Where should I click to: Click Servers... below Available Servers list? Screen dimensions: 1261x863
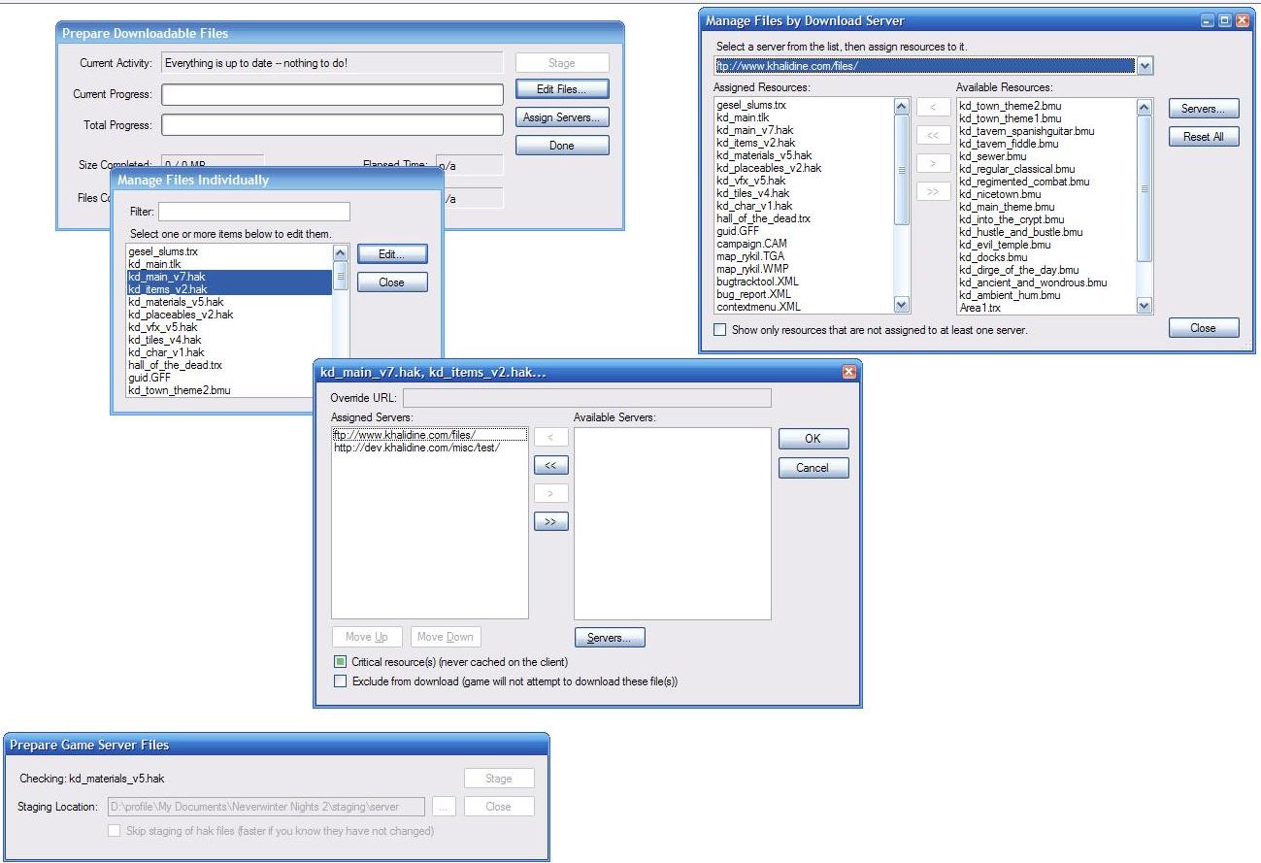(x=610, y=638)
